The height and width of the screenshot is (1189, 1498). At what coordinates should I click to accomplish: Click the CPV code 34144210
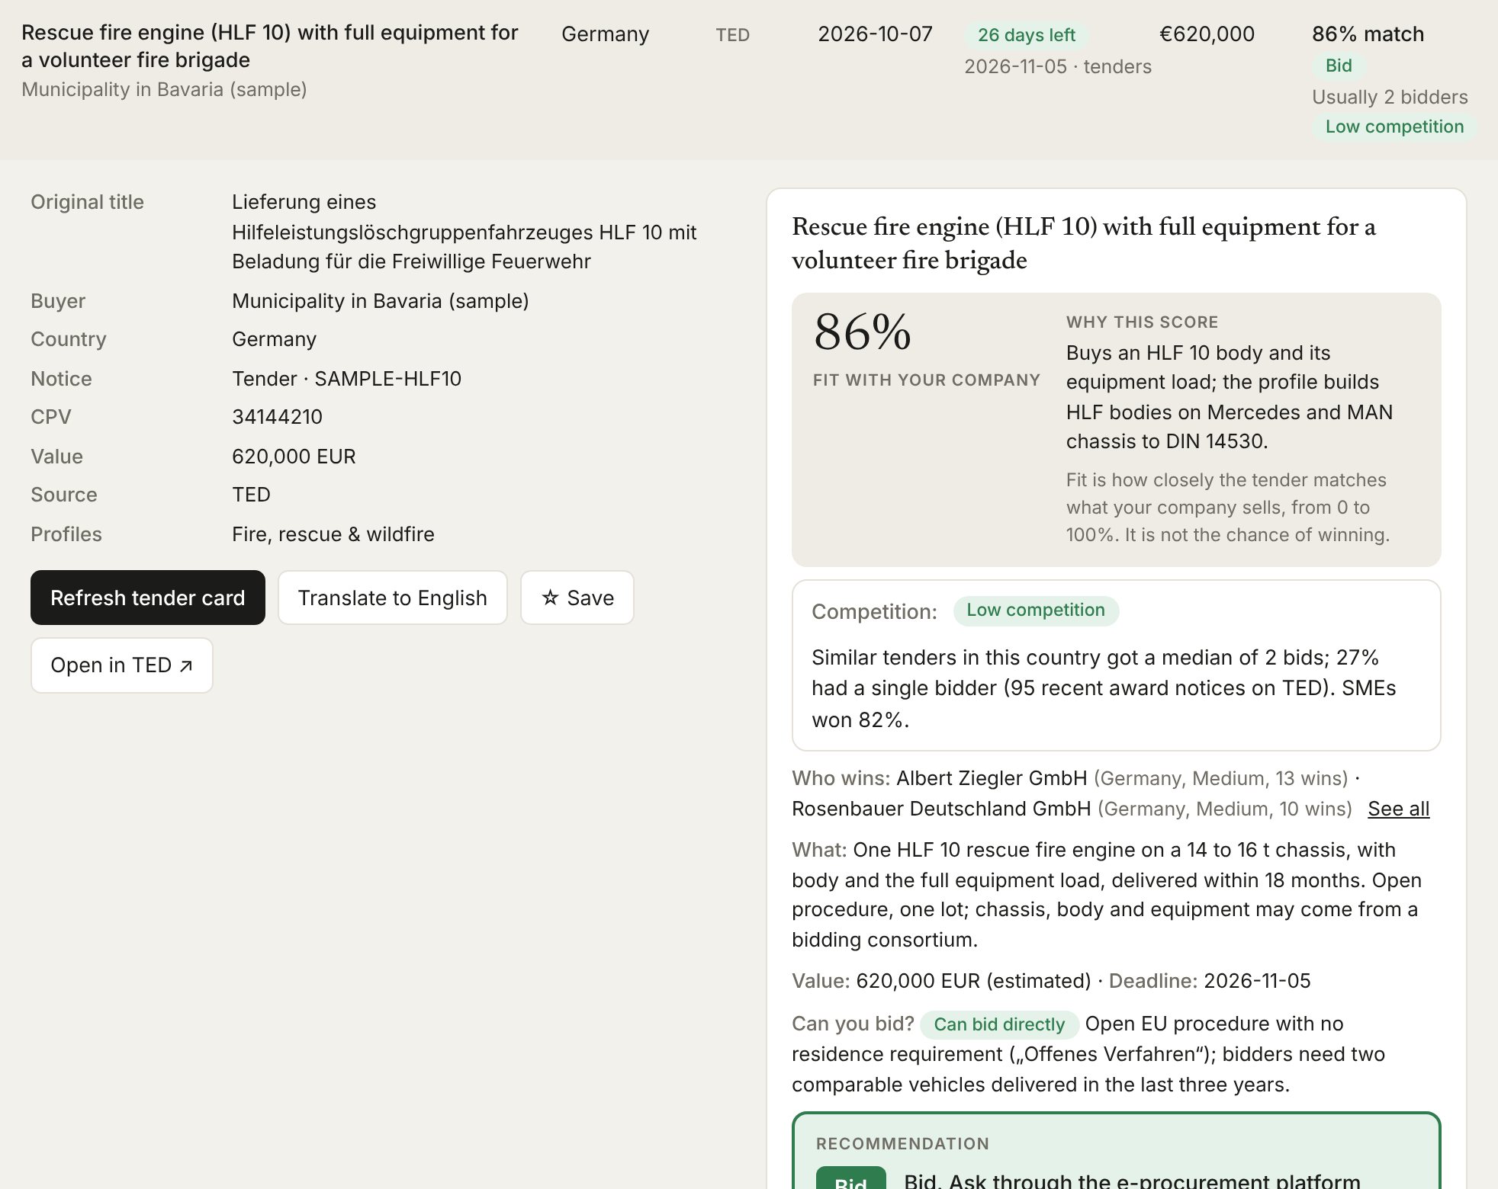point(277,417)
